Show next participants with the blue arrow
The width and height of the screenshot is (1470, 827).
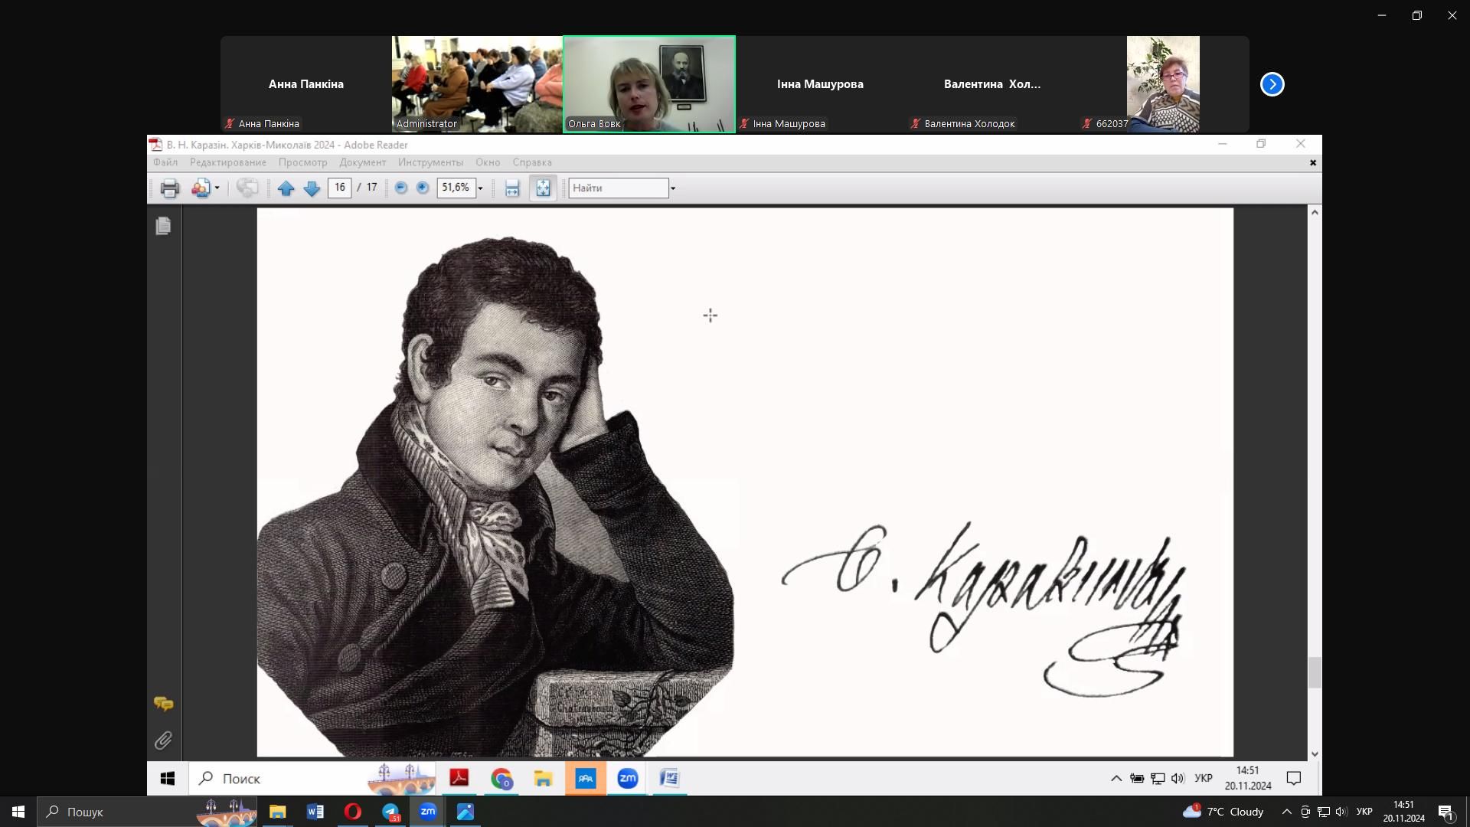[1272, 84]
